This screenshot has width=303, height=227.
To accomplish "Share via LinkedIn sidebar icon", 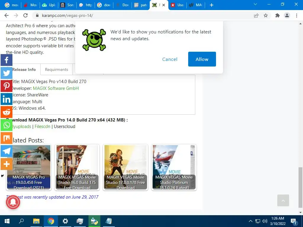I will 7,99.
